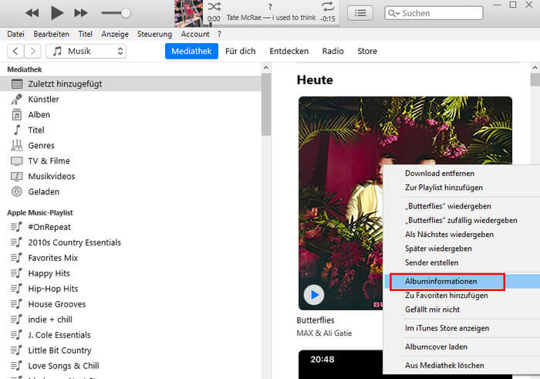The image size is (540, 379).
Task: Click the Butterflies album title text
Action: pos(316,320)
